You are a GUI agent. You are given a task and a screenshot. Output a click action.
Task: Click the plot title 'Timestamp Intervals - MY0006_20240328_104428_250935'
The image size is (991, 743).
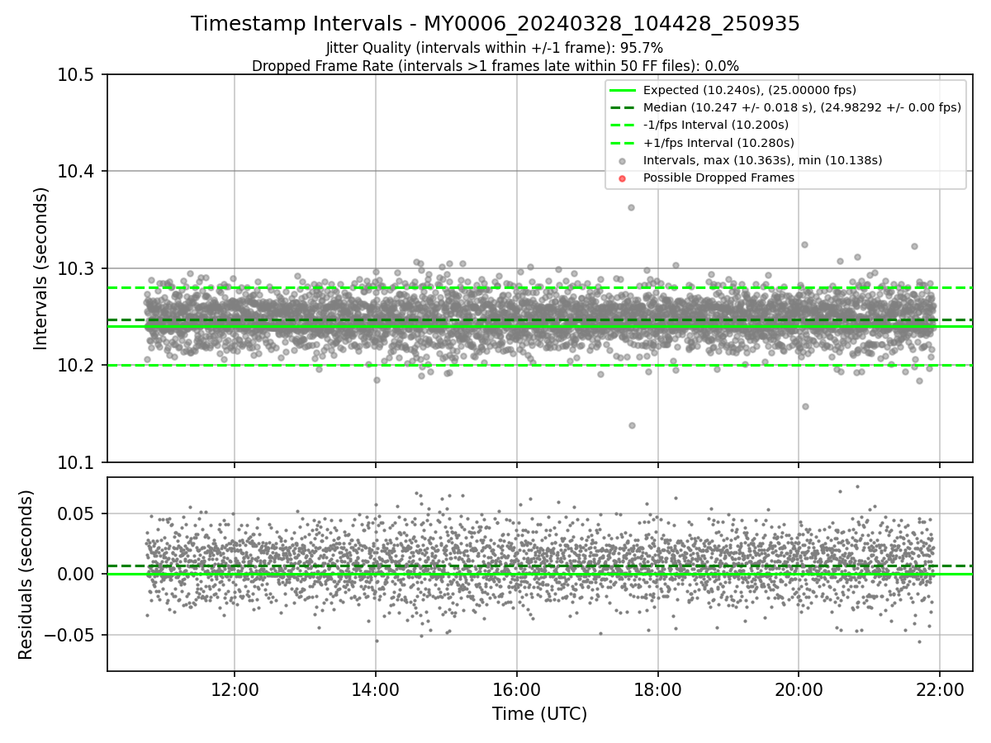click(495, 24)
